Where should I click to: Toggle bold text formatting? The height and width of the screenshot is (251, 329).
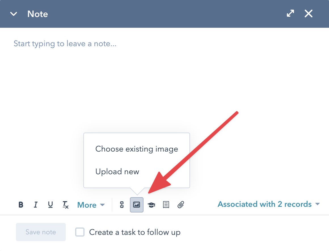pyautogui.click(x=21, y=205)
